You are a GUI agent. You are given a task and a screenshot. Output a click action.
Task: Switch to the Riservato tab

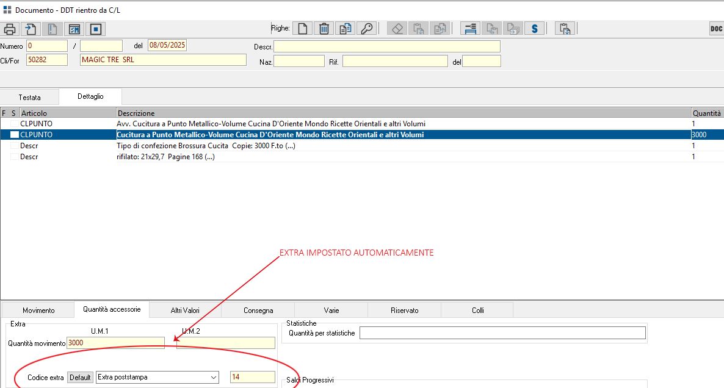tap(405, 311)
